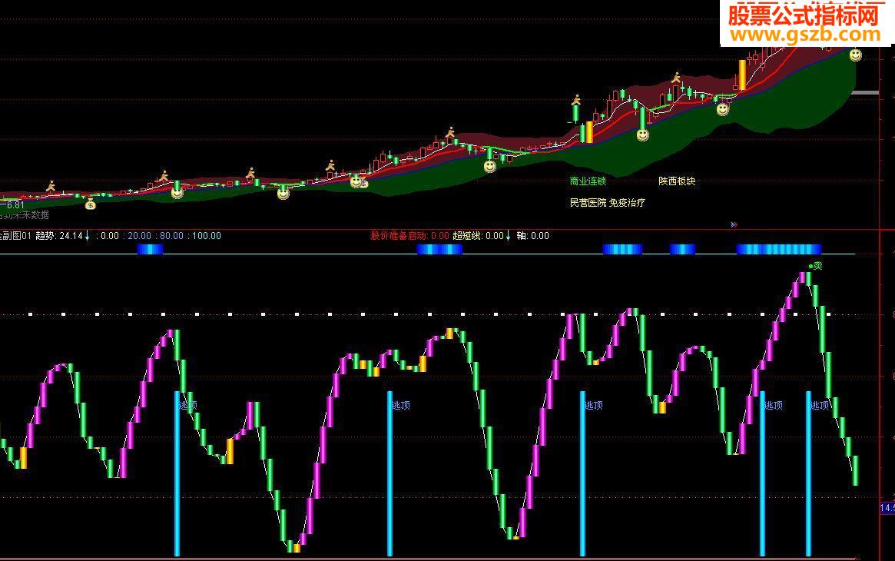Click the smiley icon directly above 陕西板块

[x=643, y=135]
